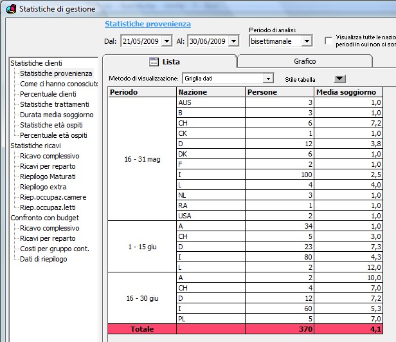Viewport: 396px width, 342px height.
Task: Click the Periodo column header
Action: tap(142, 92)
